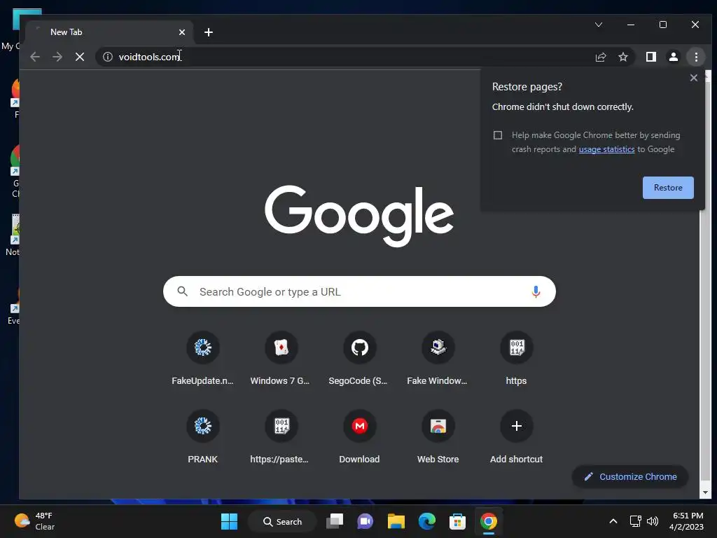Open the Chat app in the taskbar

(365, 521)
